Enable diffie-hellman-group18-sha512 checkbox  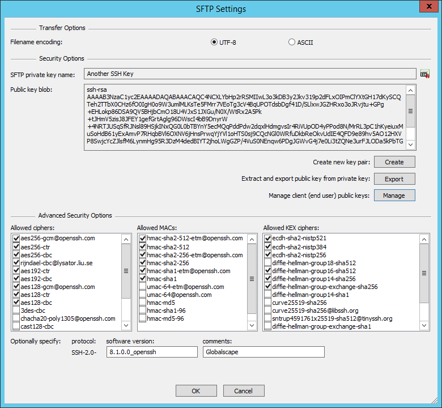[268, 263]
